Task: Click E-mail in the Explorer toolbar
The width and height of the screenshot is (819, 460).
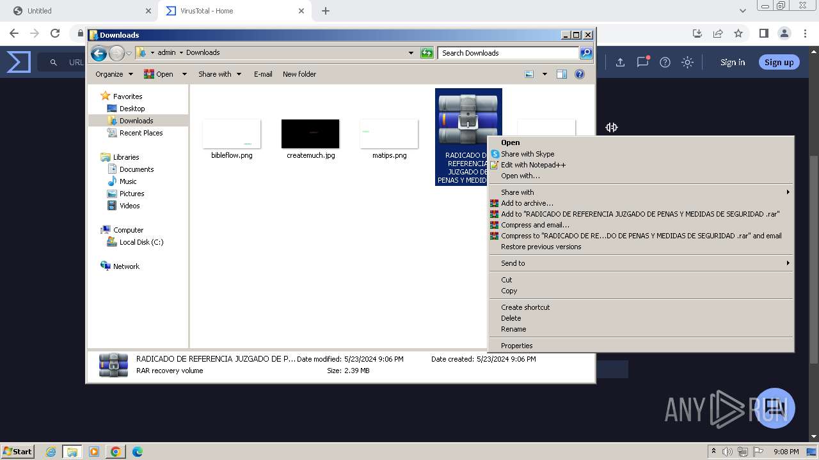Action: pos(263,74)
